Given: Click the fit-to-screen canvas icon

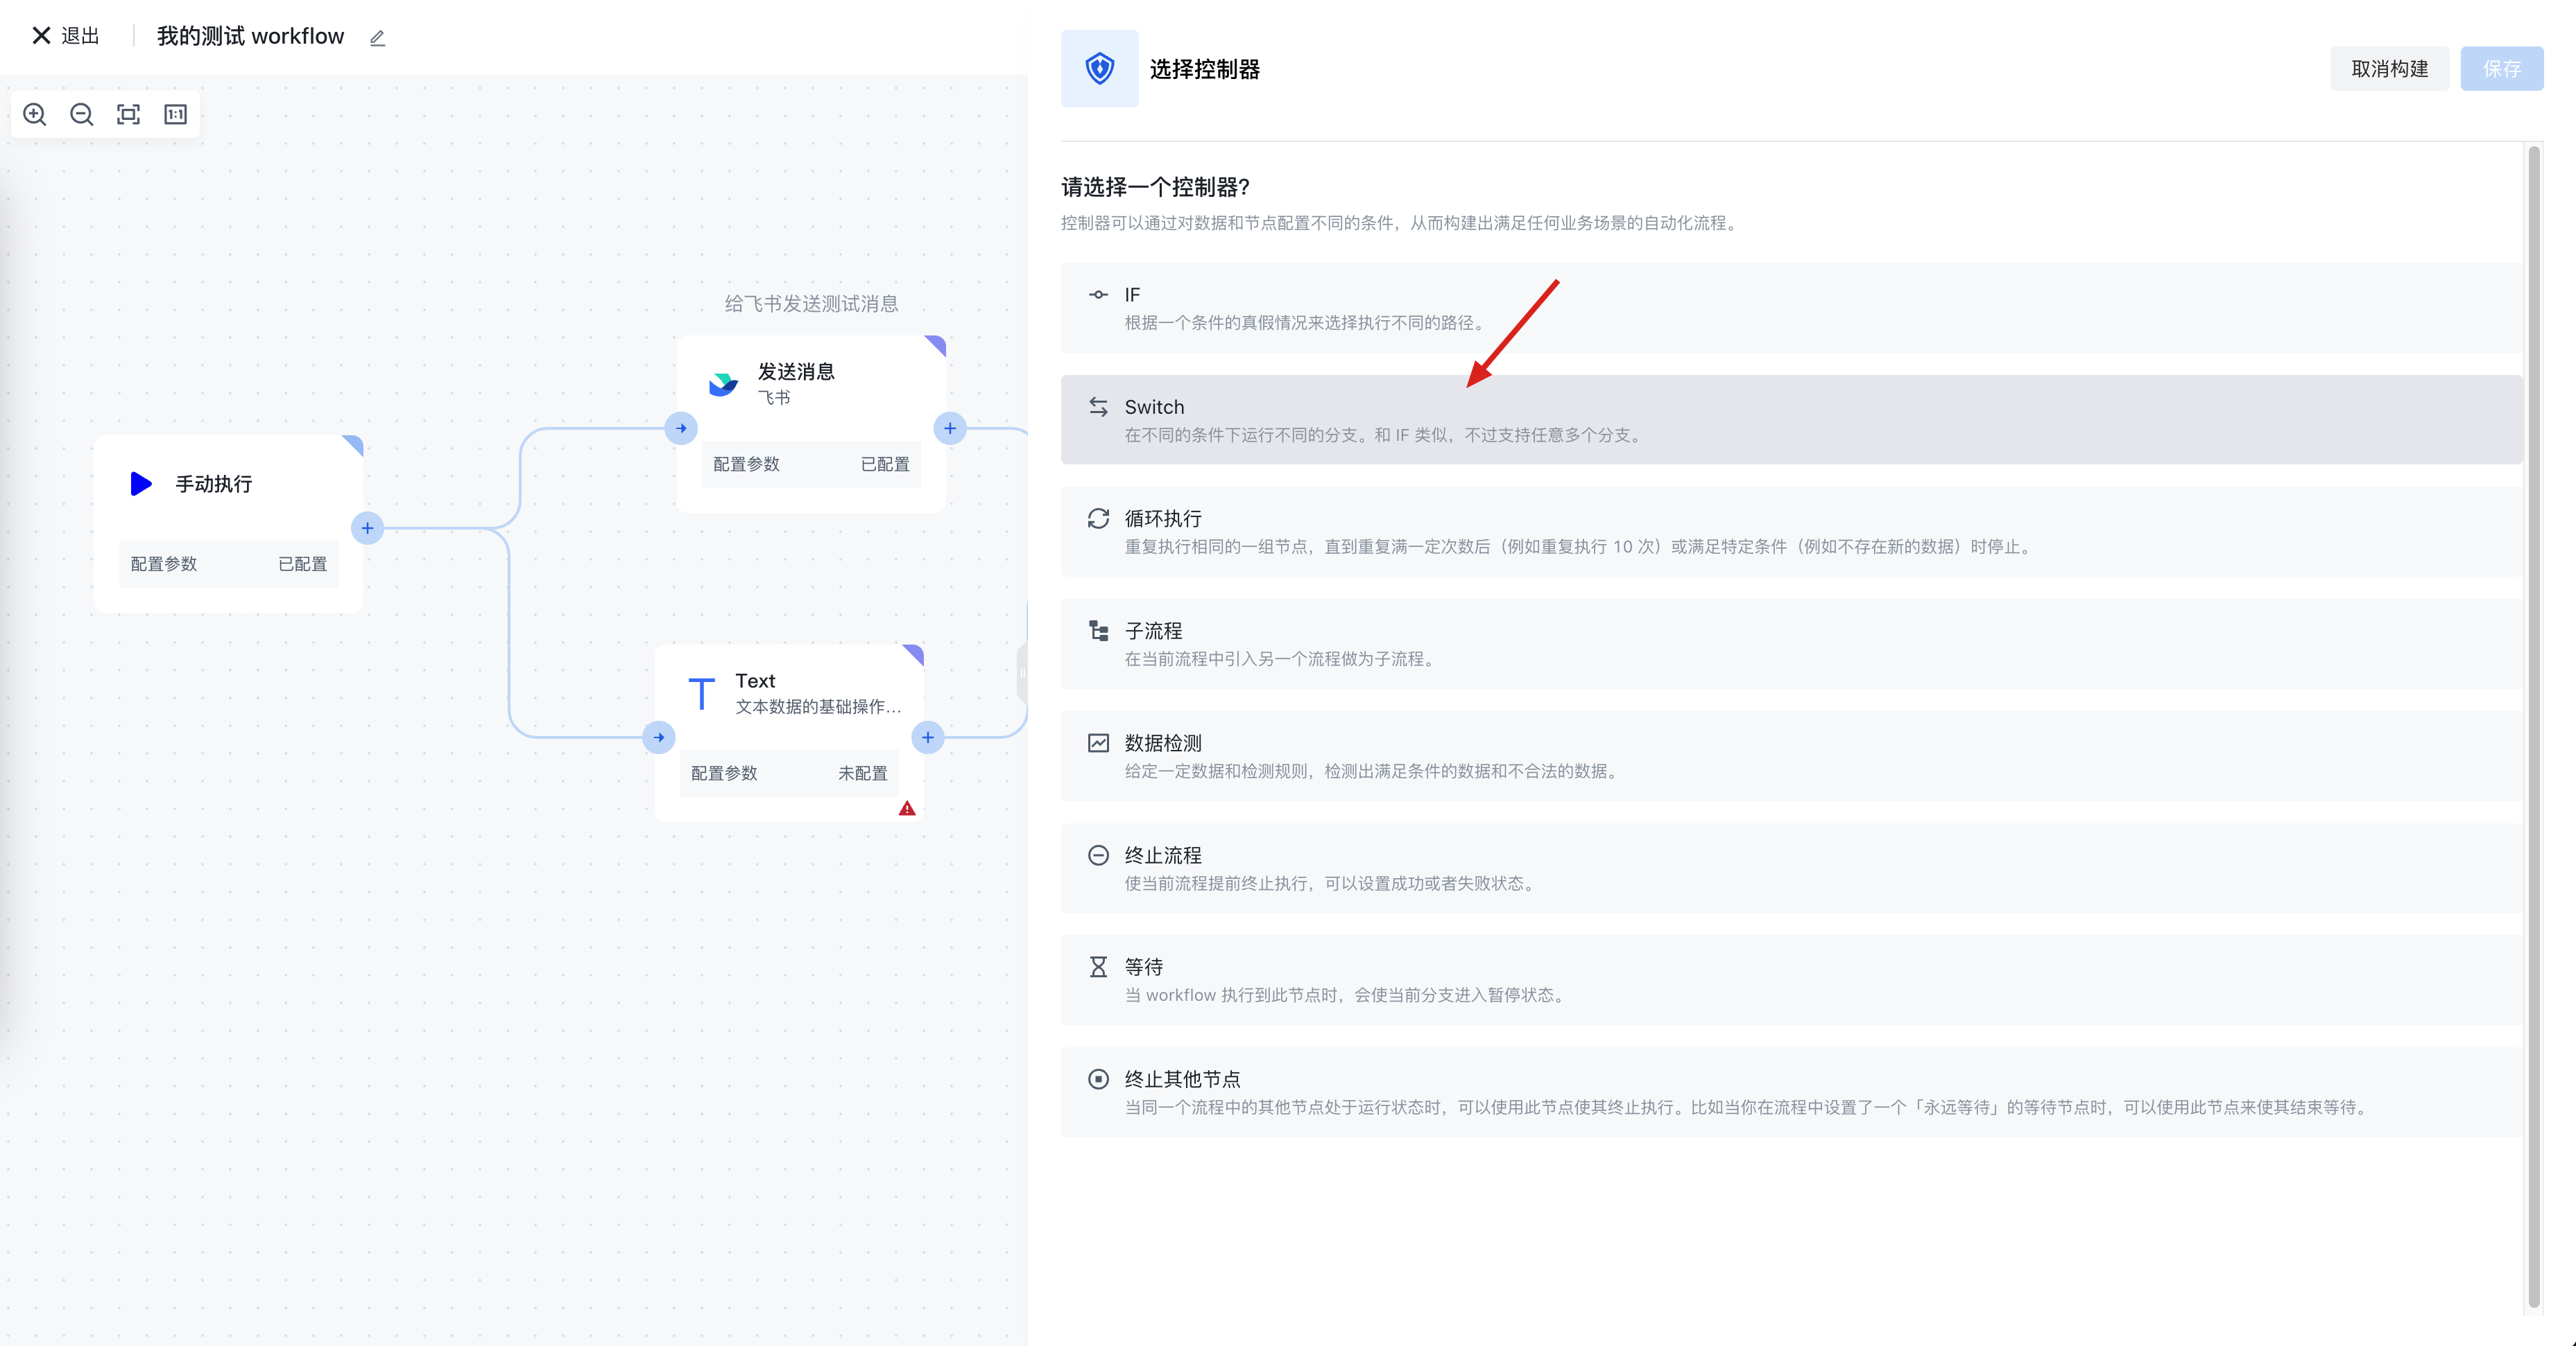Looking at the screenshot, I should [x=128, y=114].
